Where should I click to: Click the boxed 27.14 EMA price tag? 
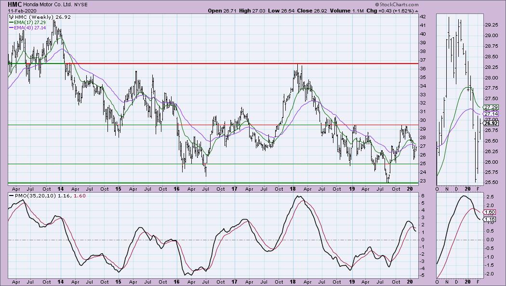[491, 114]
